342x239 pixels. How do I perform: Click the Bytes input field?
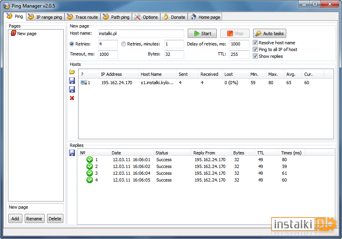pos(174,54)
